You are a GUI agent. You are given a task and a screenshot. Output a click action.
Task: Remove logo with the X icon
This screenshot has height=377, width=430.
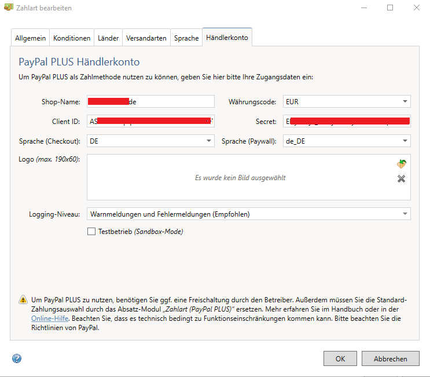coord(401,179)
